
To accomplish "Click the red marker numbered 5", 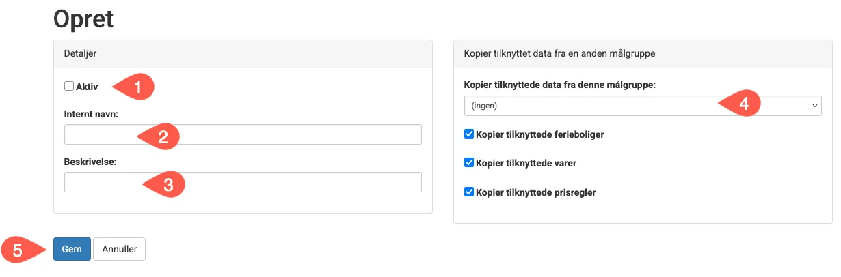I will (x=21, y=250).
